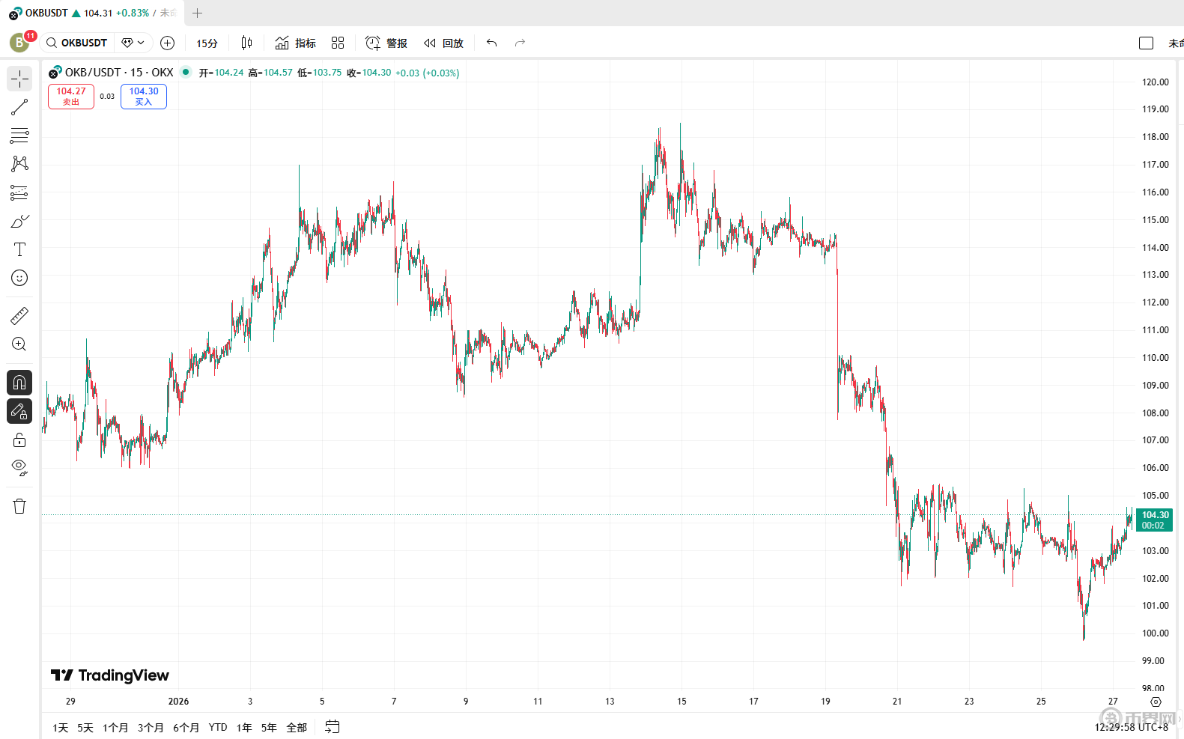Open chart settings gear on time axis
This screenshot has height=739, width=1184.
1156,702
